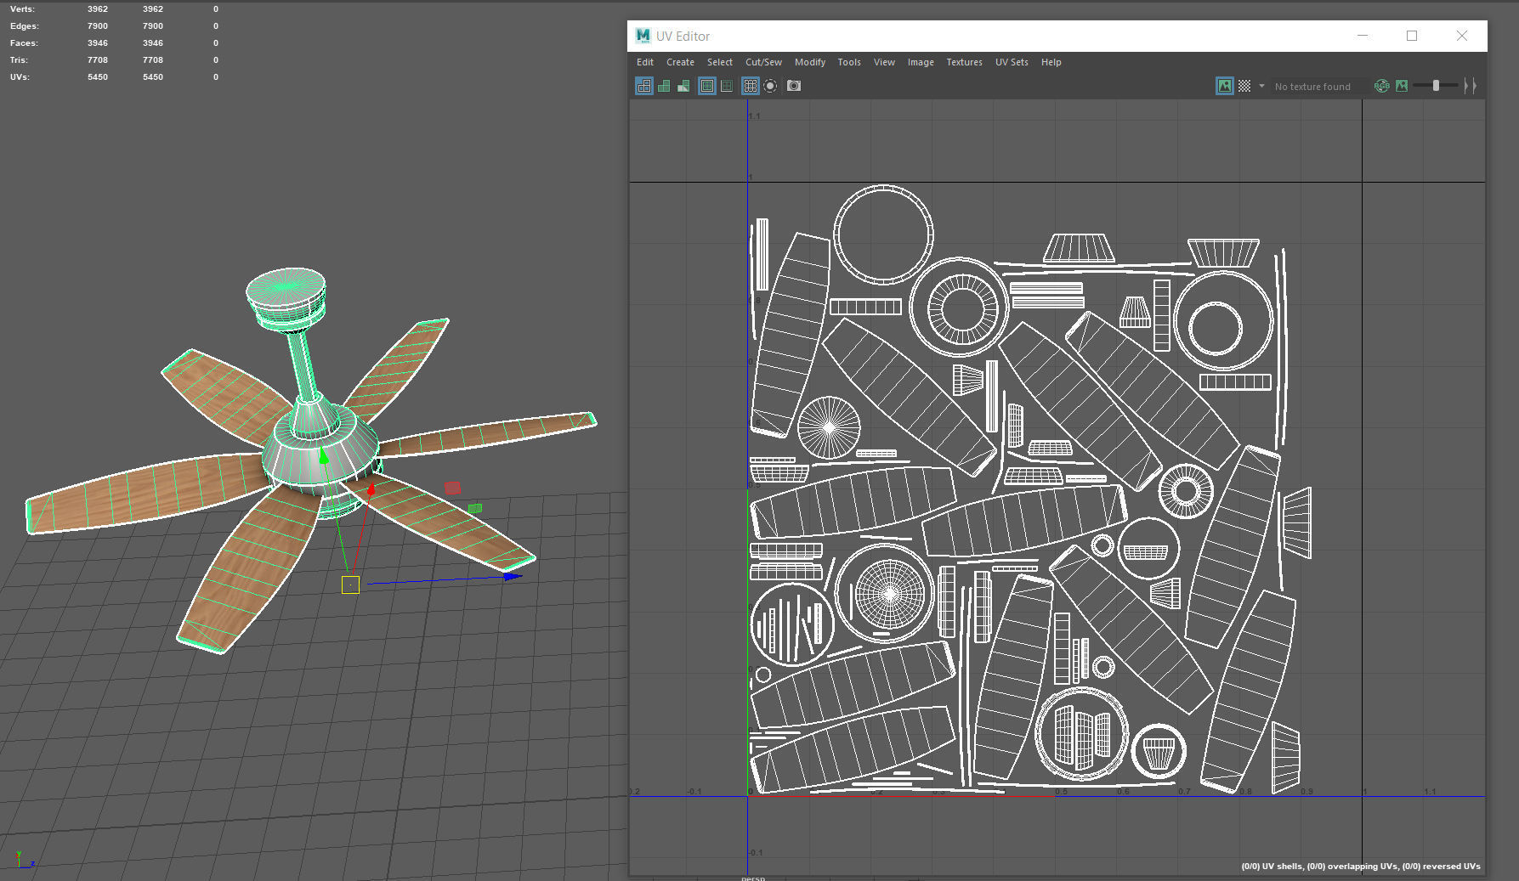
Task: Toggle RGB channels display icon
Action: pos(1382,86)
